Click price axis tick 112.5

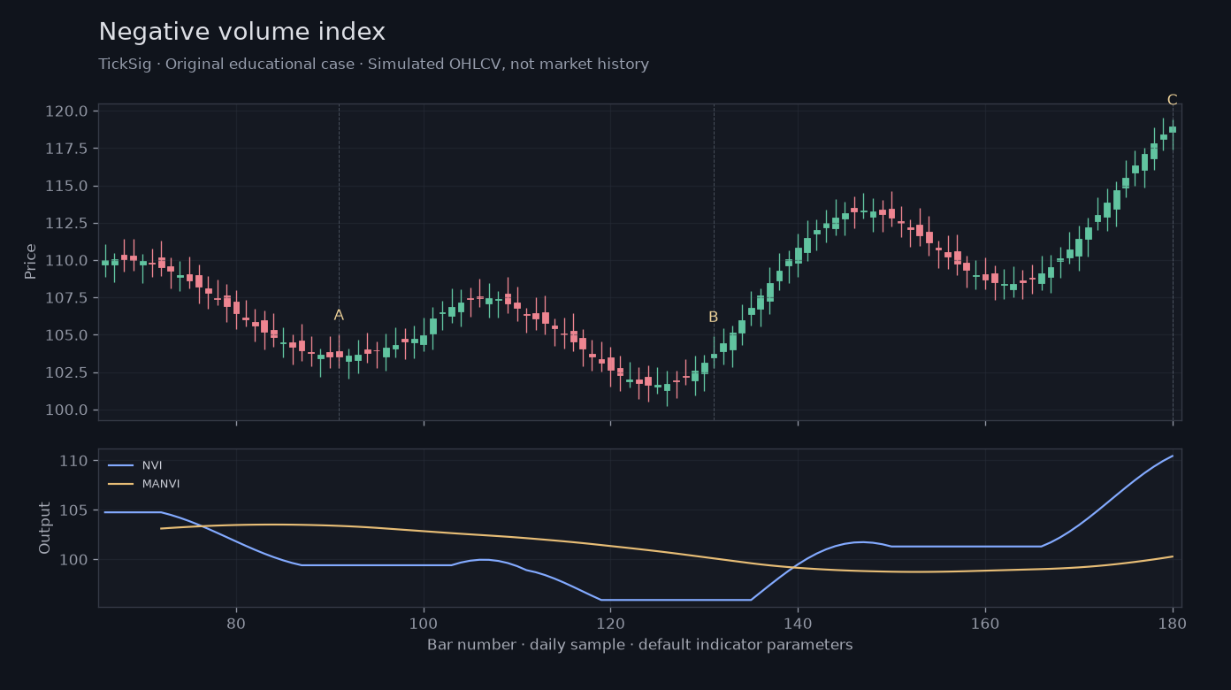pyautogui.click(x=66, y=223)
